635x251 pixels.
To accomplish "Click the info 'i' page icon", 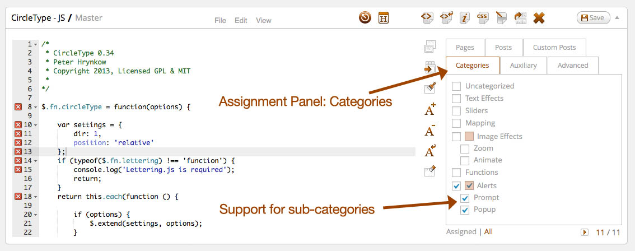I will coord(465,17).
